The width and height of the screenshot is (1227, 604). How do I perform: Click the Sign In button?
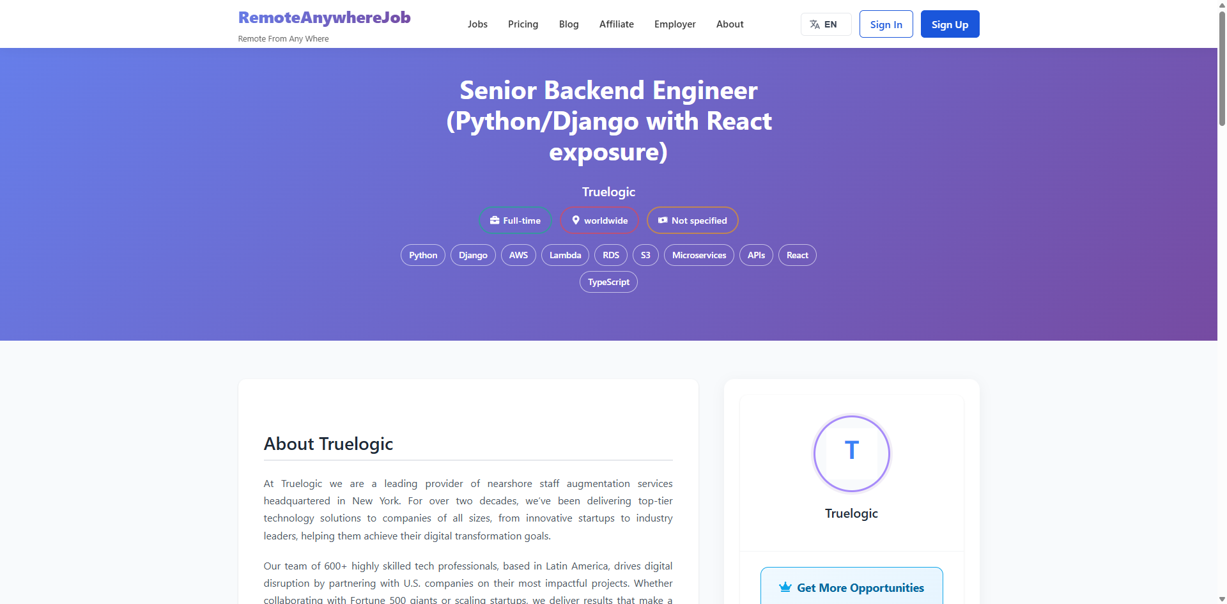[886, 24]
